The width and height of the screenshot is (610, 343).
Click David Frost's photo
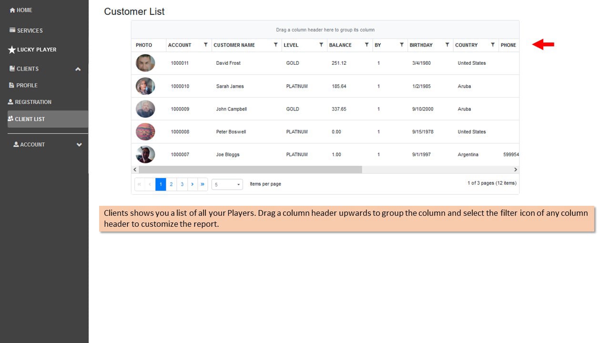pos(145,63)
